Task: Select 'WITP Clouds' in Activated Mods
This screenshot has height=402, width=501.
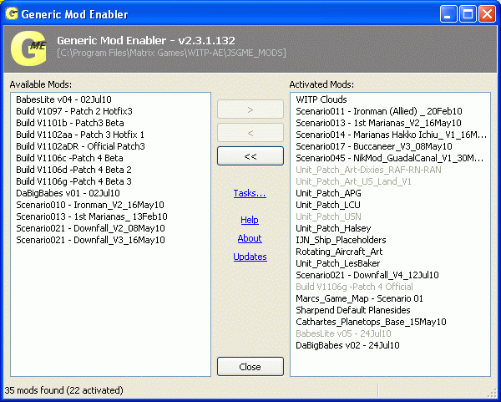Action: pyautogui.click(x=321, y=99)
